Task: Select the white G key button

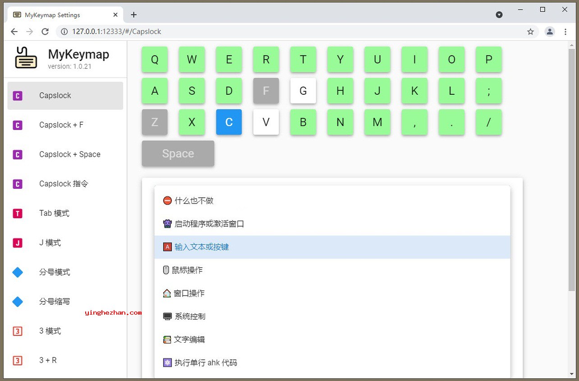Action: [303, 91]
